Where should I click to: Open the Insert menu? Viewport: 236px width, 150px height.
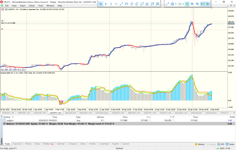[22, 6]
